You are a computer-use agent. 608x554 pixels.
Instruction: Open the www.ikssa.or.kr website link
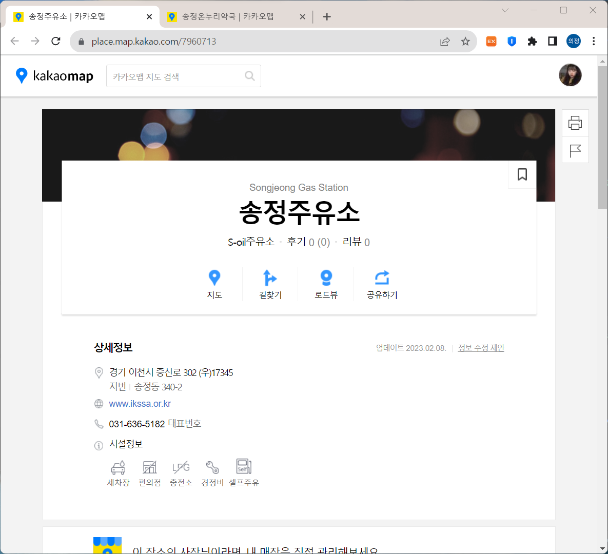tap(140, 404)
